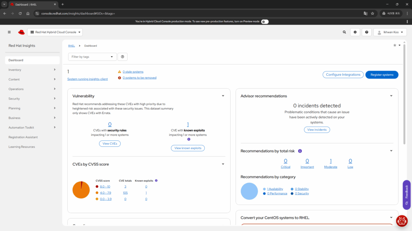412x231 pixels.
Task: Open the settings gear menu
Action: coord(355,32)
